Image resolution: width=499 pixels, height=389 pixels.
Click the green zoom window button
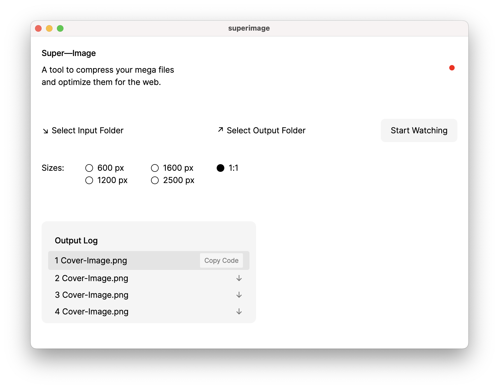pyautogui.click(x=60, y=28)
